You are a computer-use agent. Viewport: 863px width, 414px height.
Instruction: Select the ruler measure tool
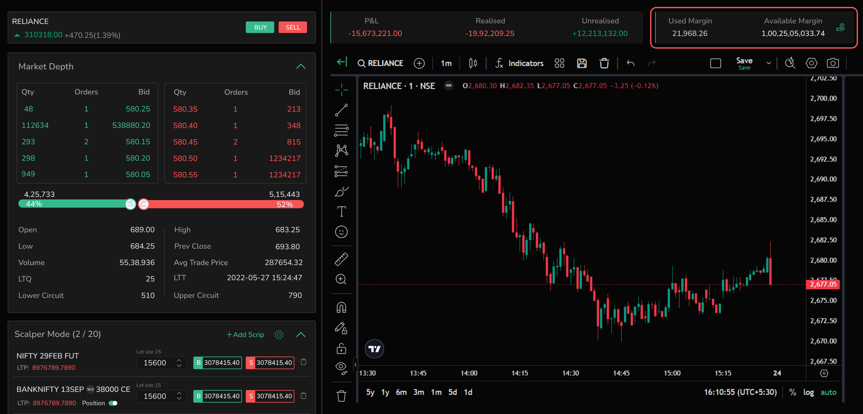coord(341,259)
